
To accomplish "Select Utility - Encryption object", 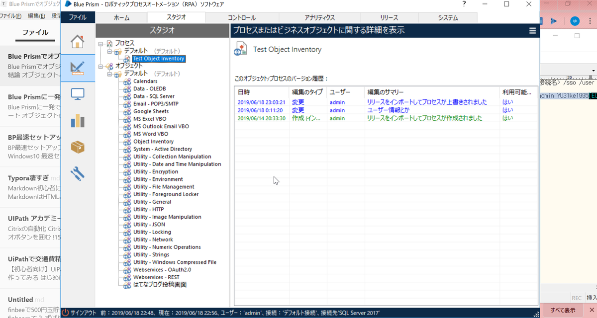I will tap(156, 172).
